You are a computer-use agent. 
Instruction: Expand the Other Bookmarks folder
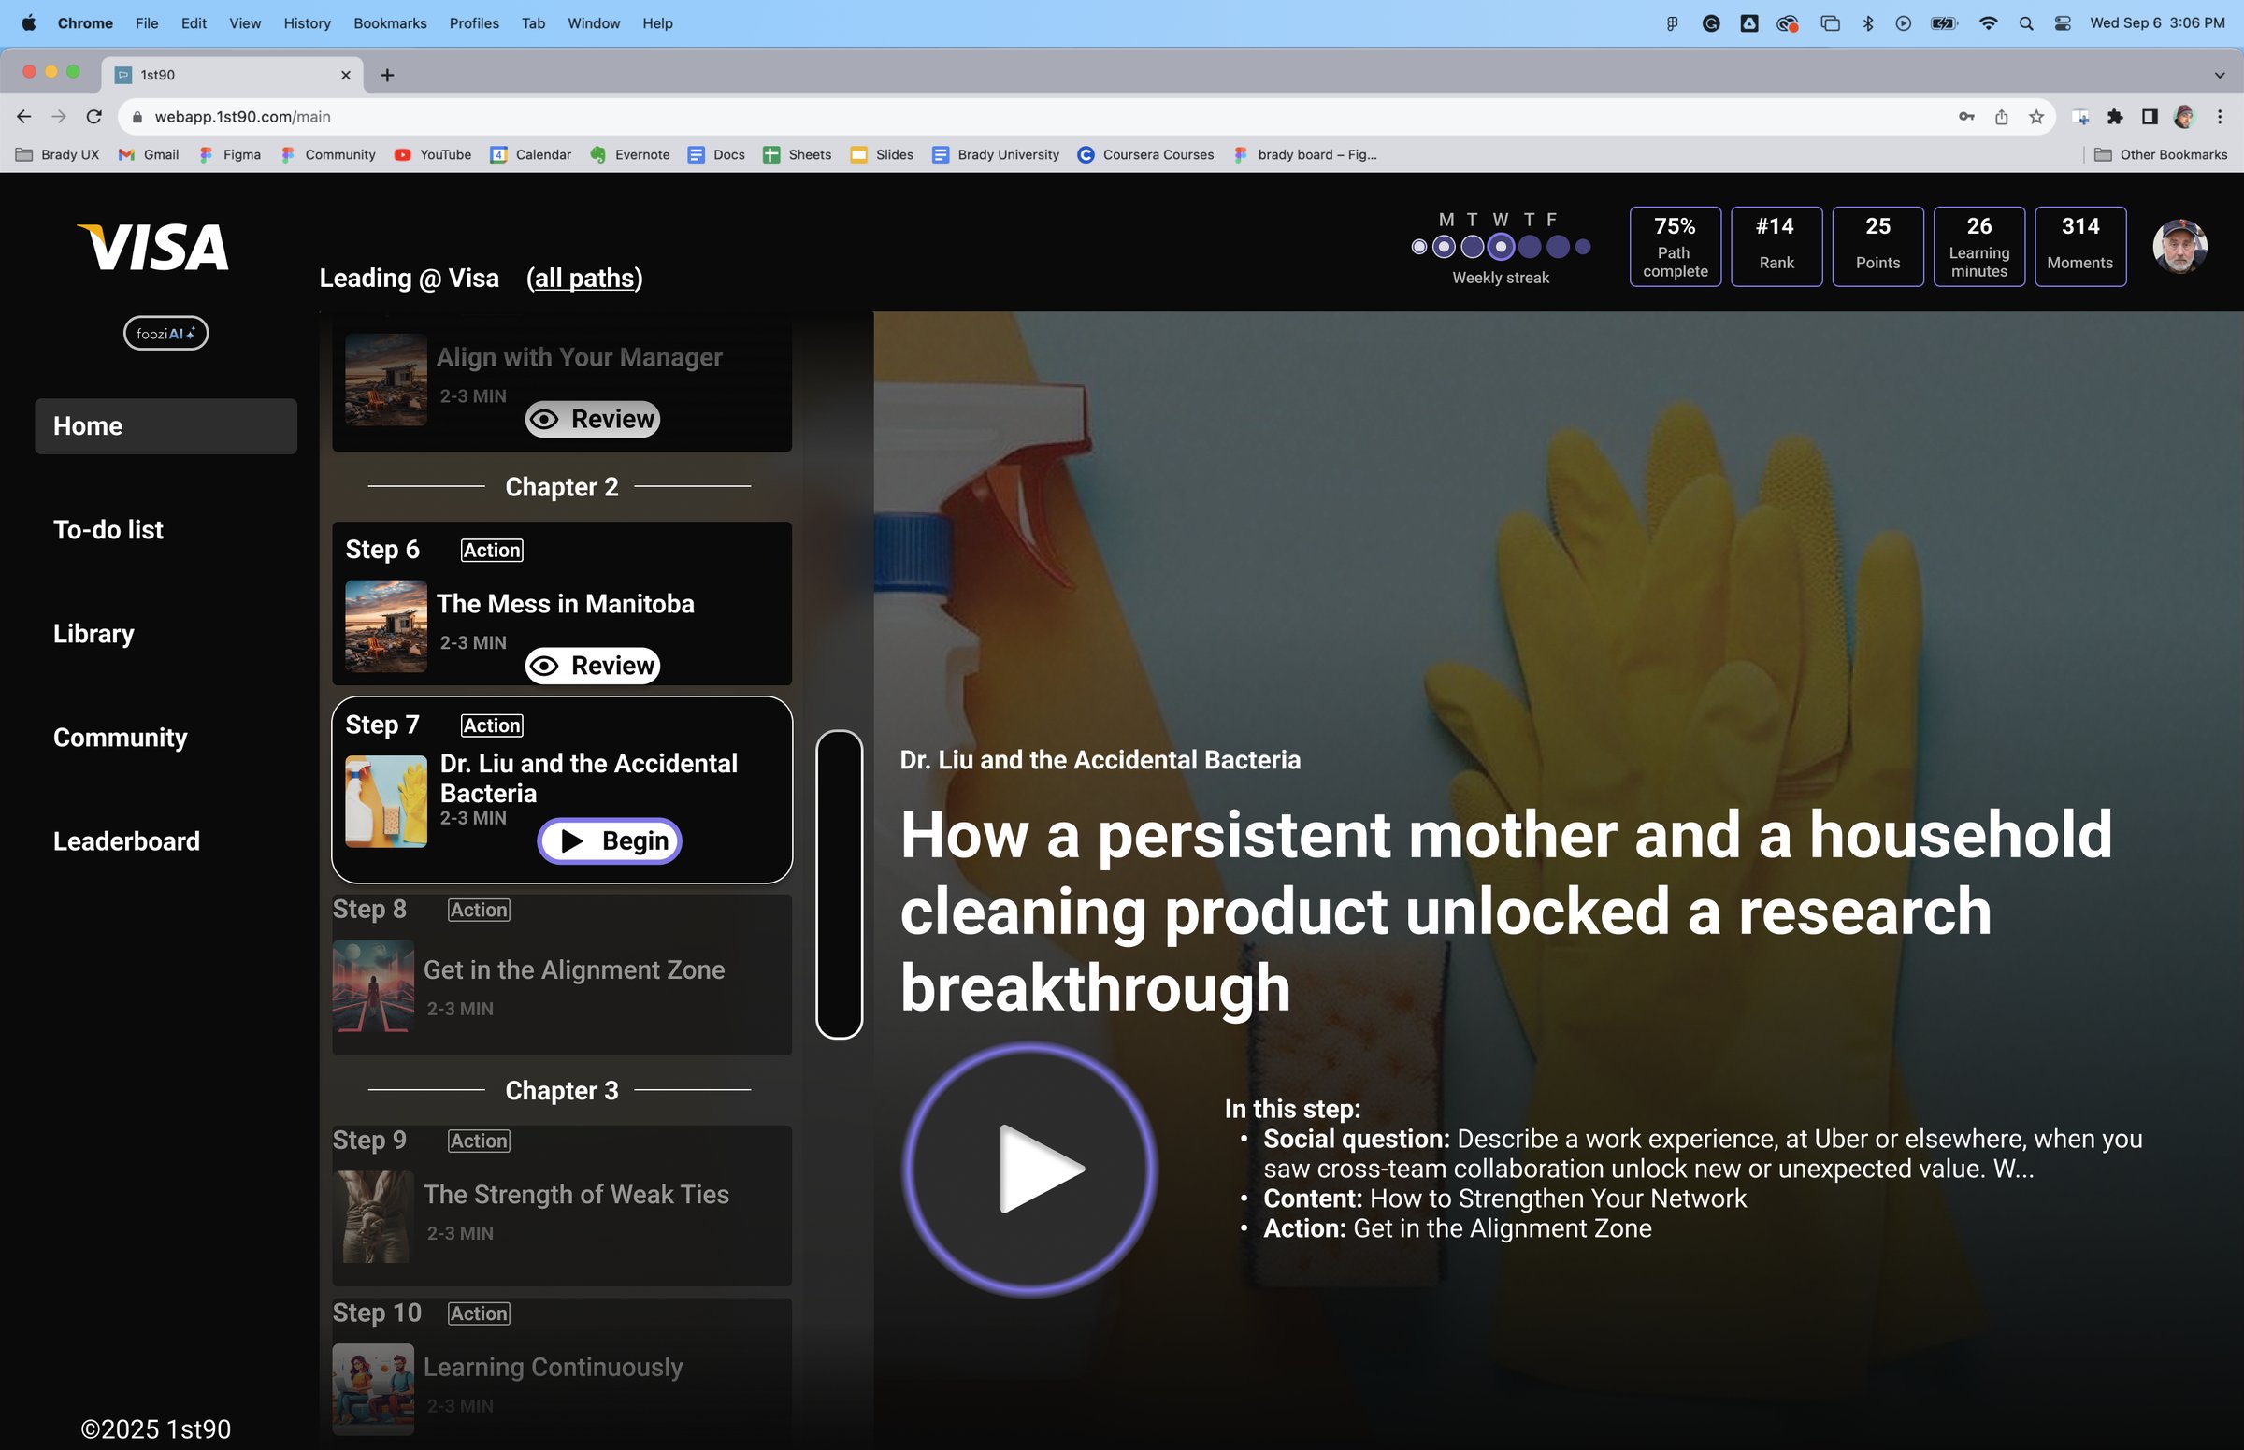coord(2161,154)
